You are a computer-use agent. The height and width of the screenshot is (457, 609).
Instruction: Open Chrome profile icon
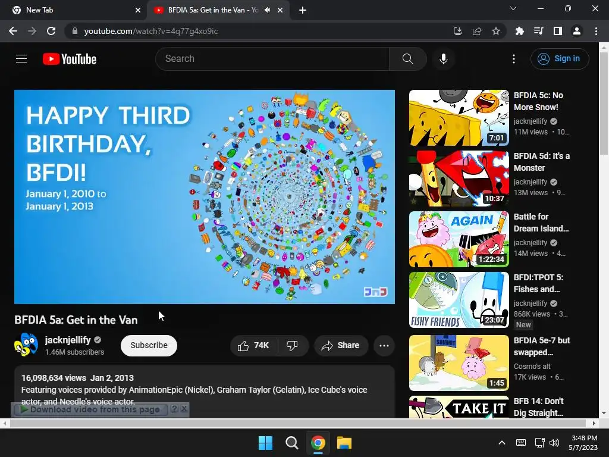point(577,31)
